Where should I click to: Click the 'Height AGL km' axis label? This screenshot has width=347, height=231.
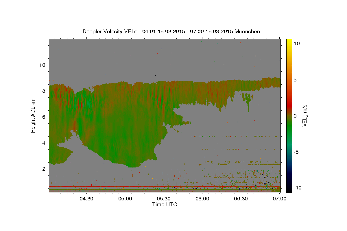[x=33, y=115]
